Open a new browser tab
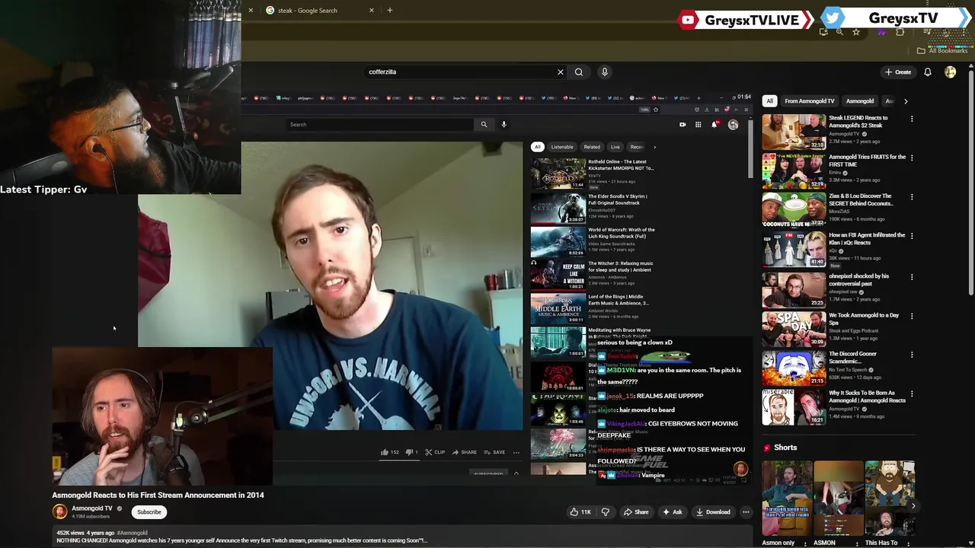The height and width of the screenshot is (548, 975). (x=390, y=11)
